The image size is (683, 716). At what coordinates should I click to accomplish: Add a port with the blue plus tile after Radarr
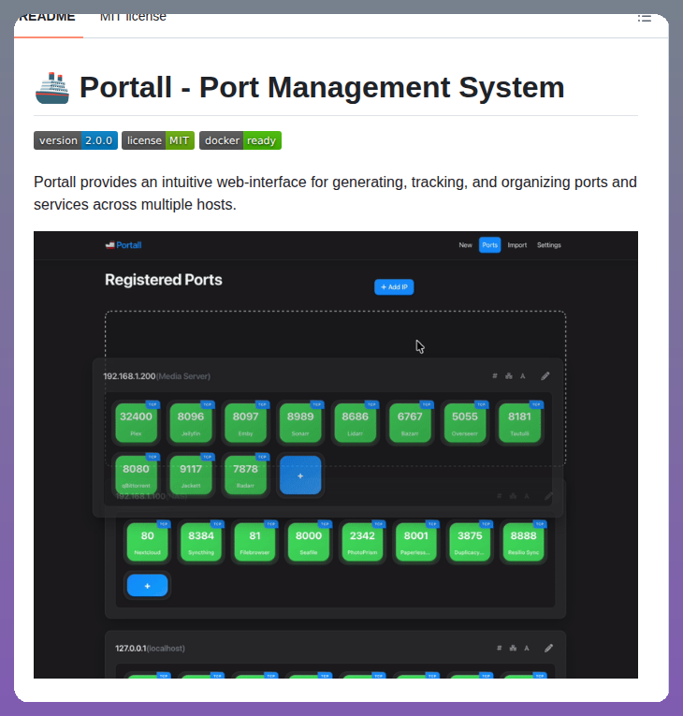300,475
